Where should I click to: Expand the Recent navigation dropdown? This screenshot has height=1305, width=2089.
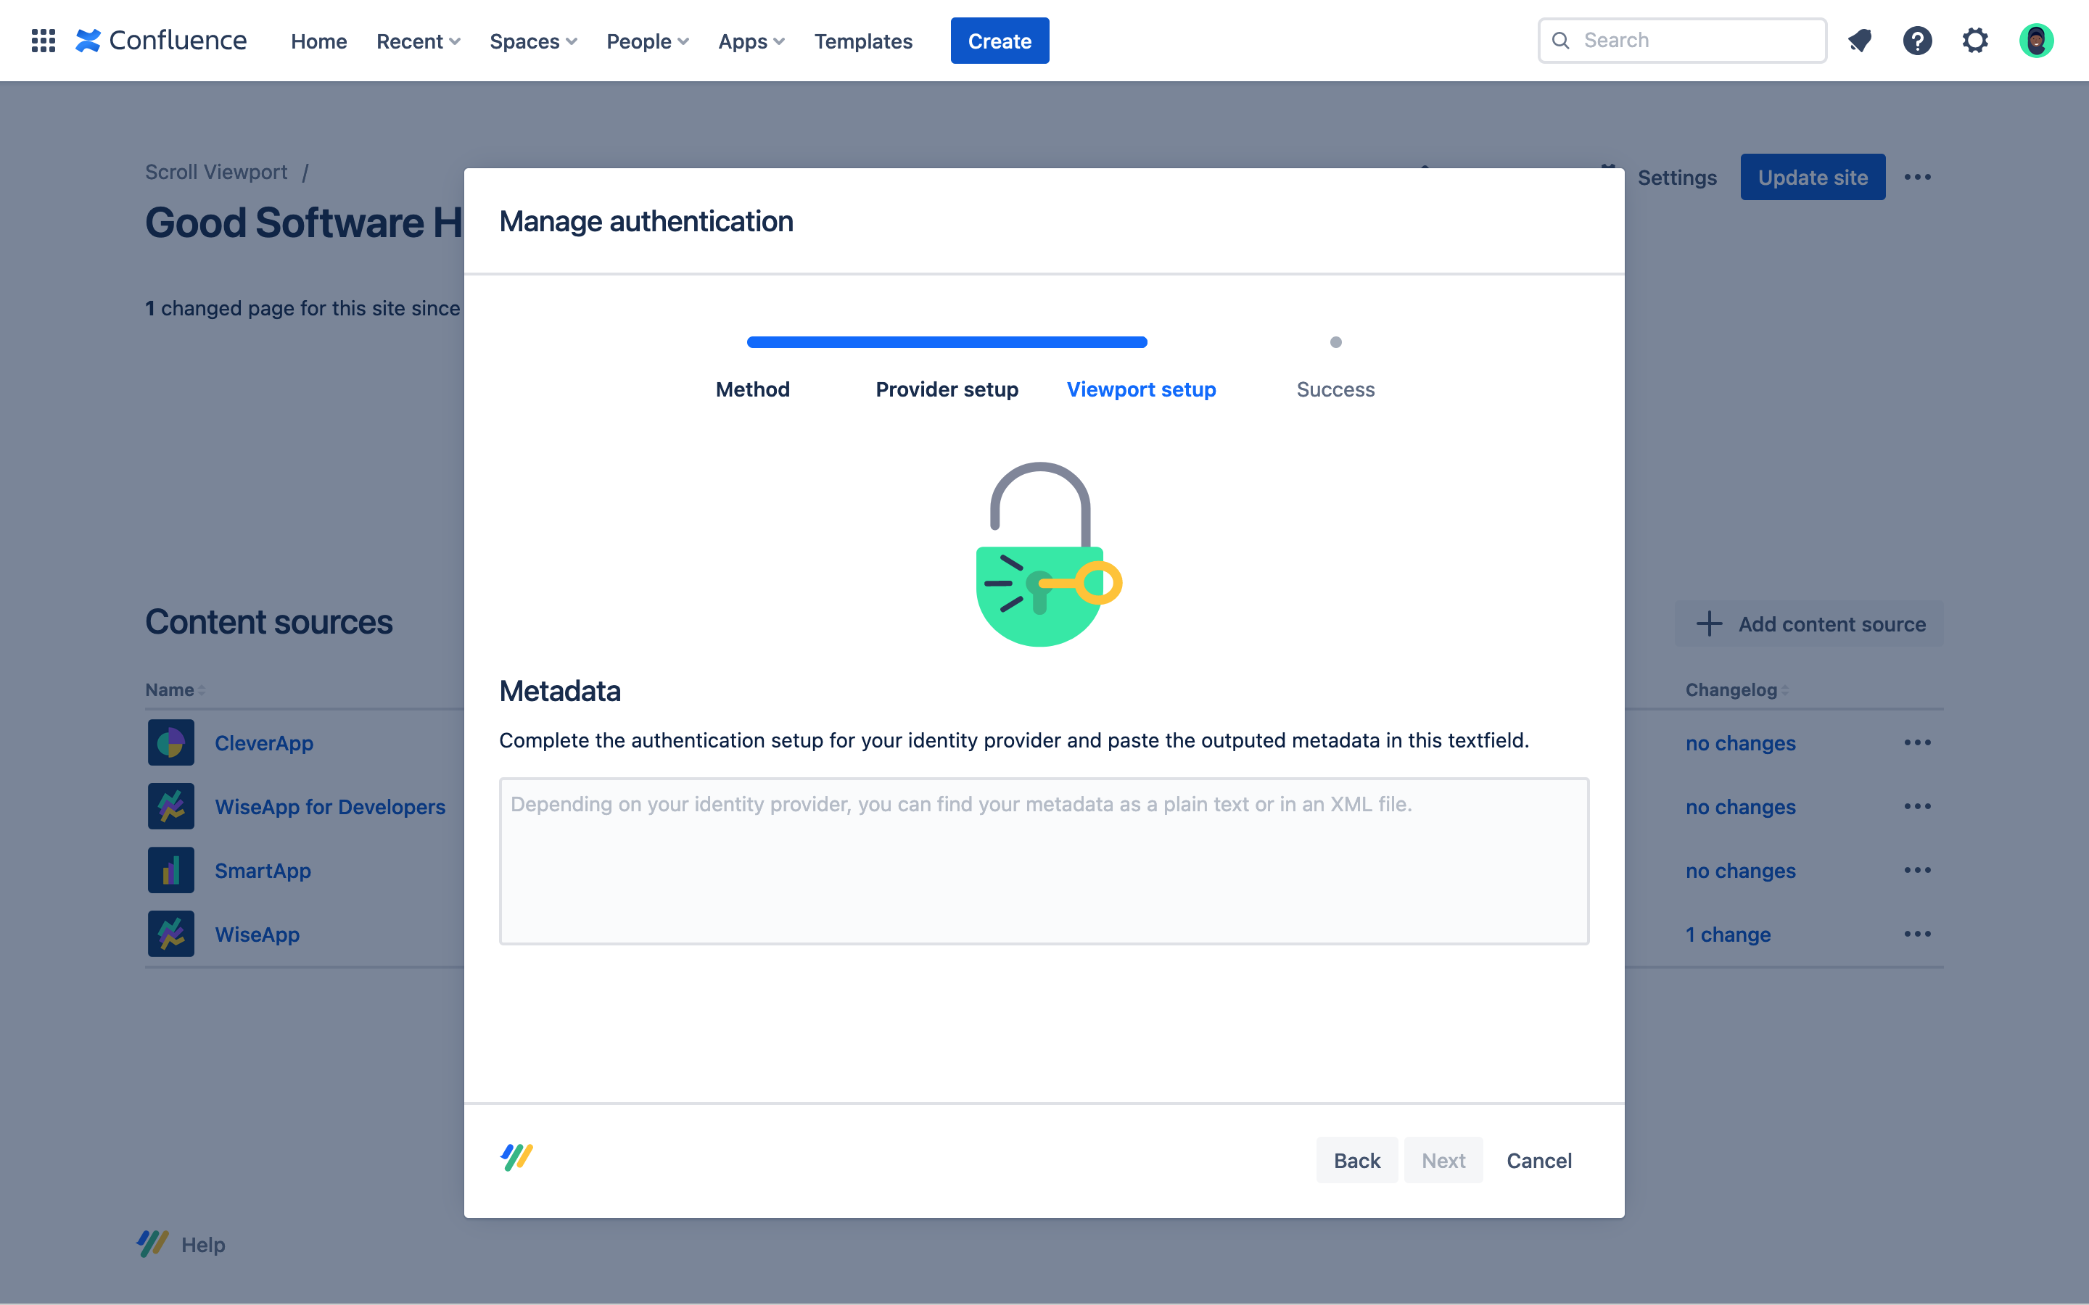(418, 41)
